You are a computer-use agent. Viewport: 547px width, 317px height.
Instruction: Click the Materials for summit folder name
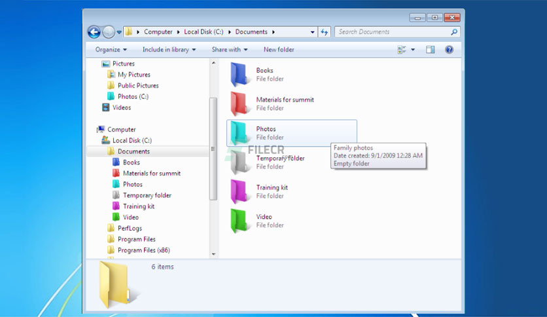click(x=285, y=100)
